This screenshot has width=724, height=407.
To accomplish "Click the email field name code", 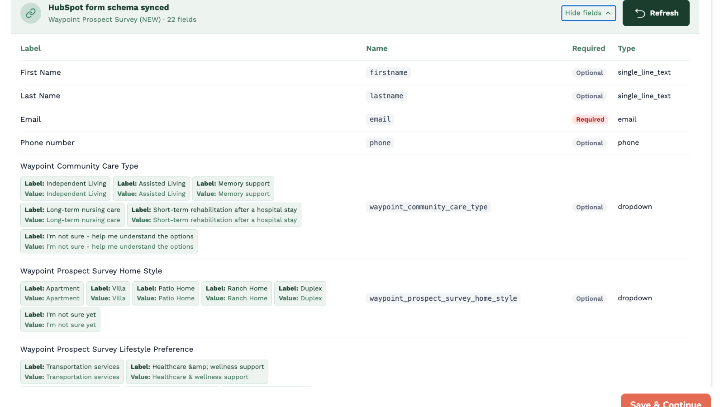I will 380,119.
